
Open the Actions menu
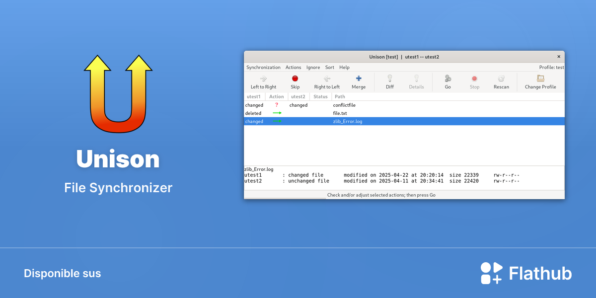tap(293, 67)
